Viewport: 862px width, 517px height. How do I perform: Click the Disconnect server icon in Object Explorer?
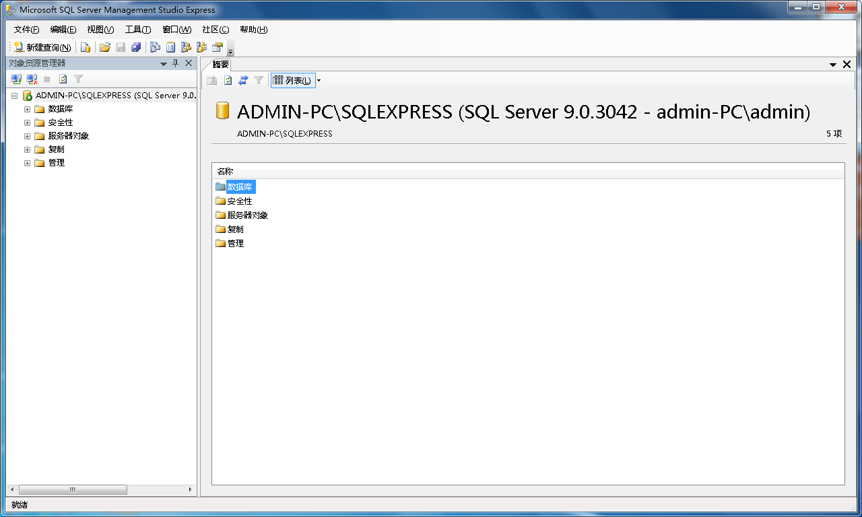[x=31, y=79]
